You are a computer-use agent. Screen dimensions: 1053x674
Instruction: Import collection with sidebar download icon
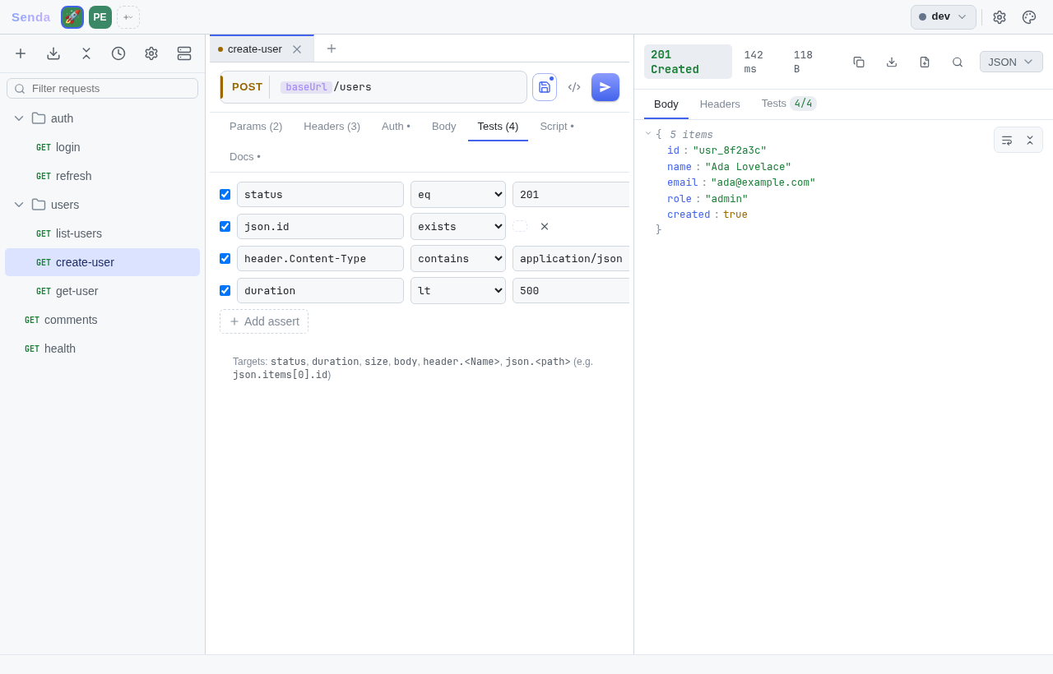[53, 53]
